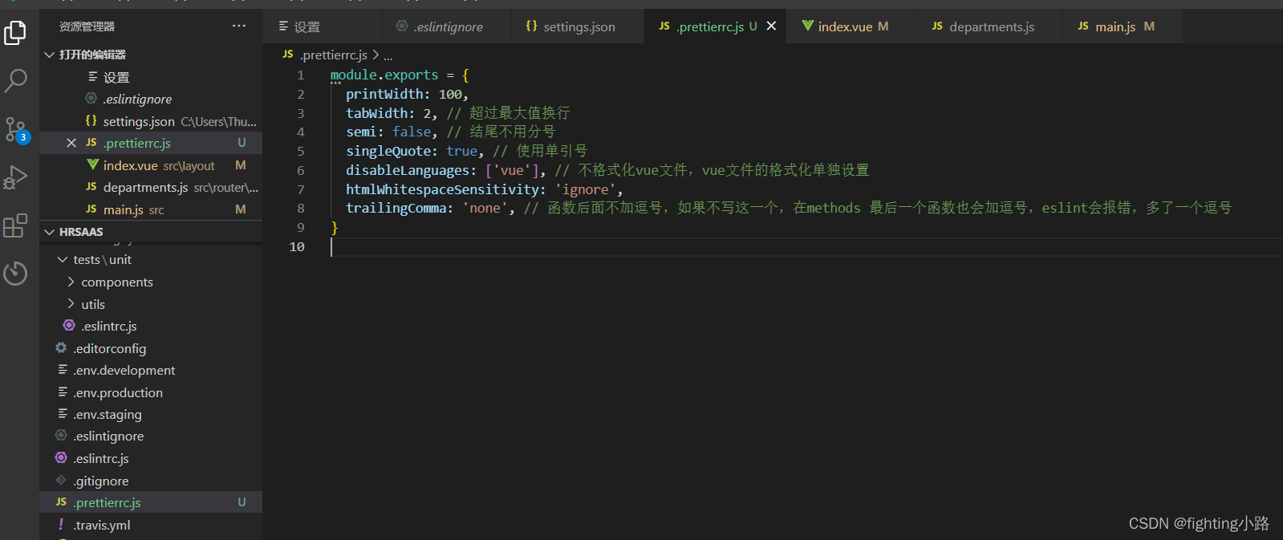Select index.vue src\layout in open editors
The height and width of the screenshot is (540, 1283).
151,165
